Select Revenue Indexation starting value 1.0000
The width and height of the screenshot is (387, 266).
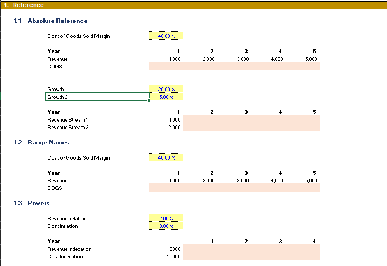174,249
